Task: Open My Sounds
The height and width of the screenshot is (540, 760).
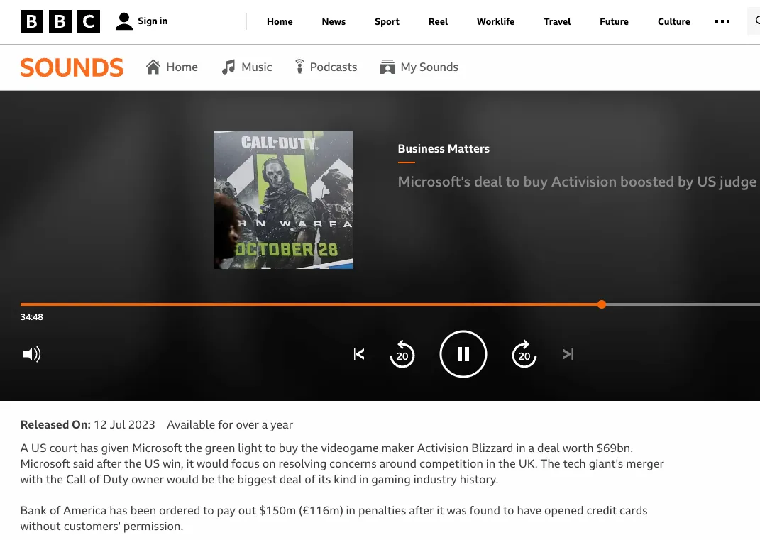Action: pyautogui.click(x=419, y=67)
